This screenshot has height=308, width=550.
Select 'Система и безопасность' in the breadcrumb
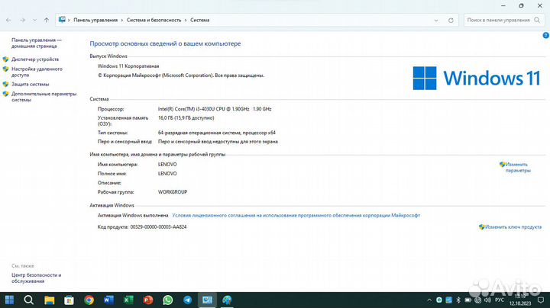[x=154, y=21]
